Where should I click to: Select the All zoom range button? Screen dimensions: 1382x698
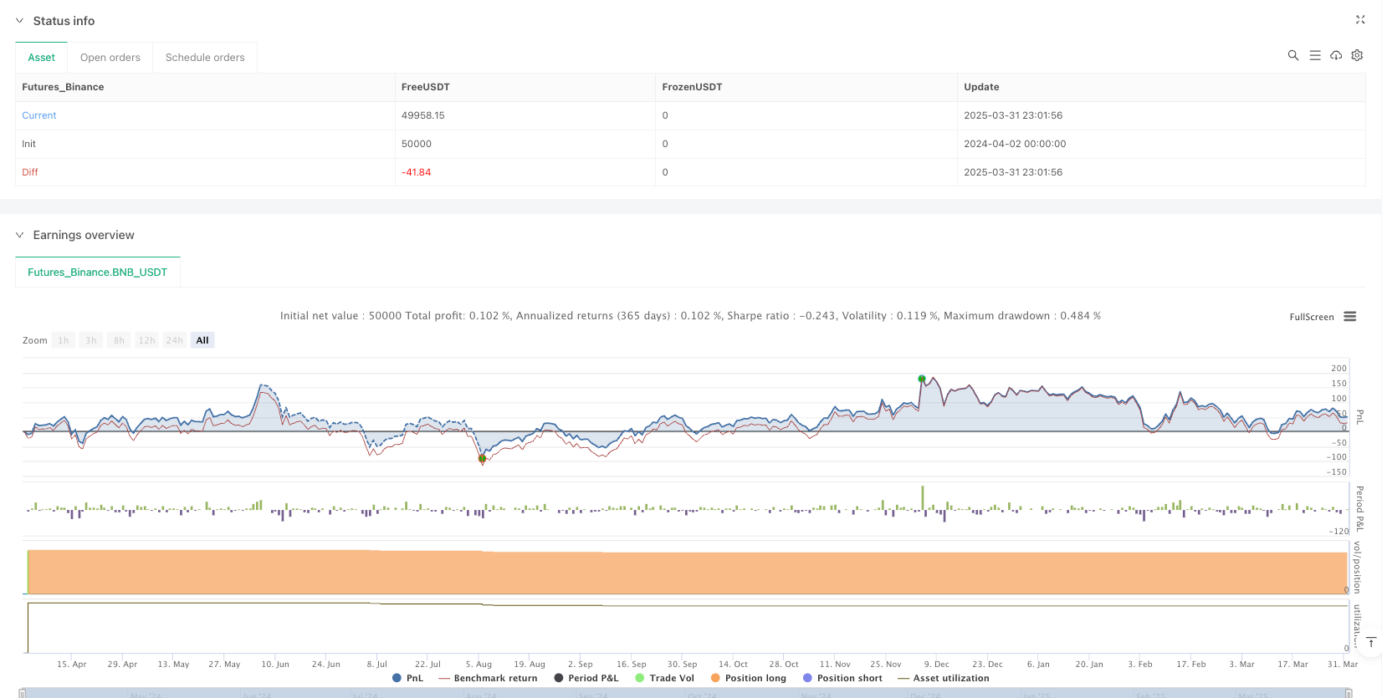pos(202,340)
